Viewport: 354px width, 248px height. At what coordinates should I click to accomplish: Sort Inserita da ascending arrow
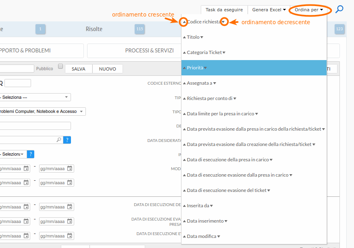coord(184,206)
